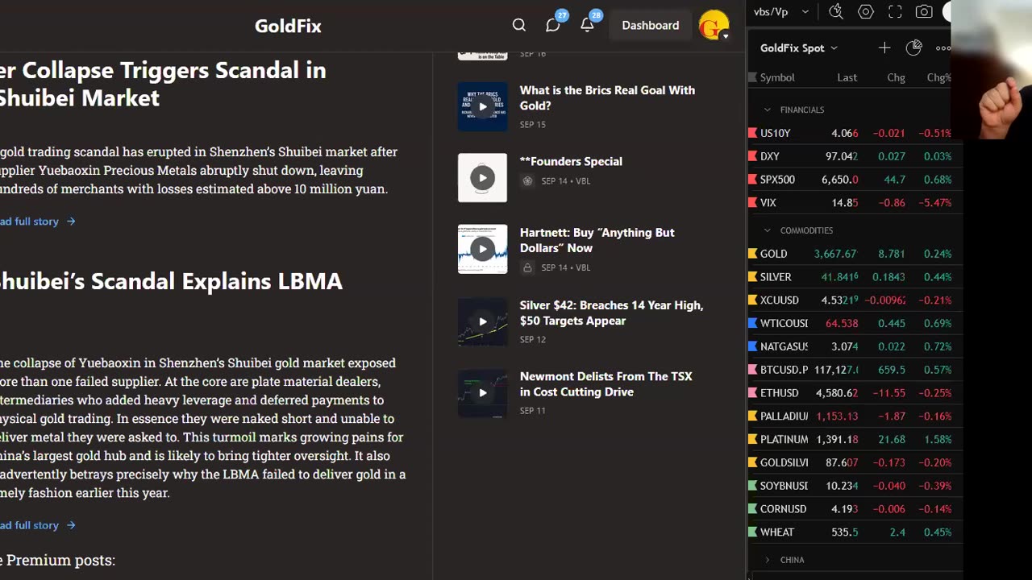Read full story of LBMA explanation article
1032x580 pixels.
click(x=37, y=525)
